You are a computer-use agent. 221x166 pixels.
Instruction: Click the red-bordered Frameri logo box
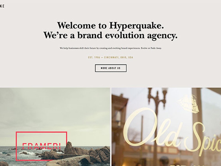point(41,146)
